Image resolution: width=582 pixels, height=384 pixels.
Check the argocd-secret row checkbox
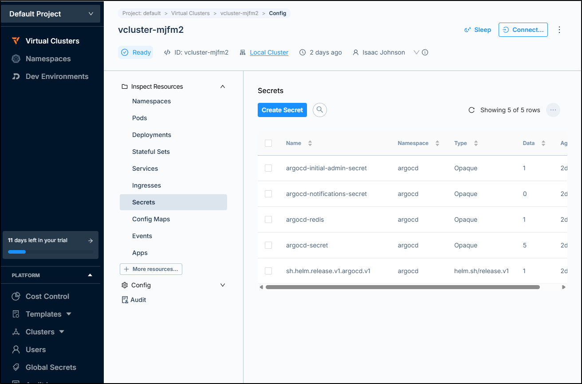point(268,245)
